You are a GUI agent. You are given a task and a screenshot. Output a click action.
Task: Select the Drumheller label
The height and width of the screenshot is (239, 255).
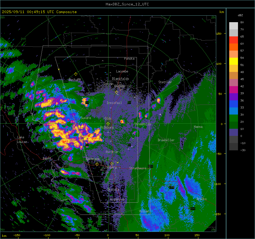pos(166,140)
